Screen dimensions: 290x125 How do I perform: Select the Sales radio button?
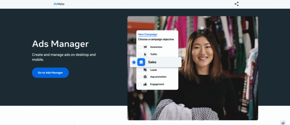[134, 62]
